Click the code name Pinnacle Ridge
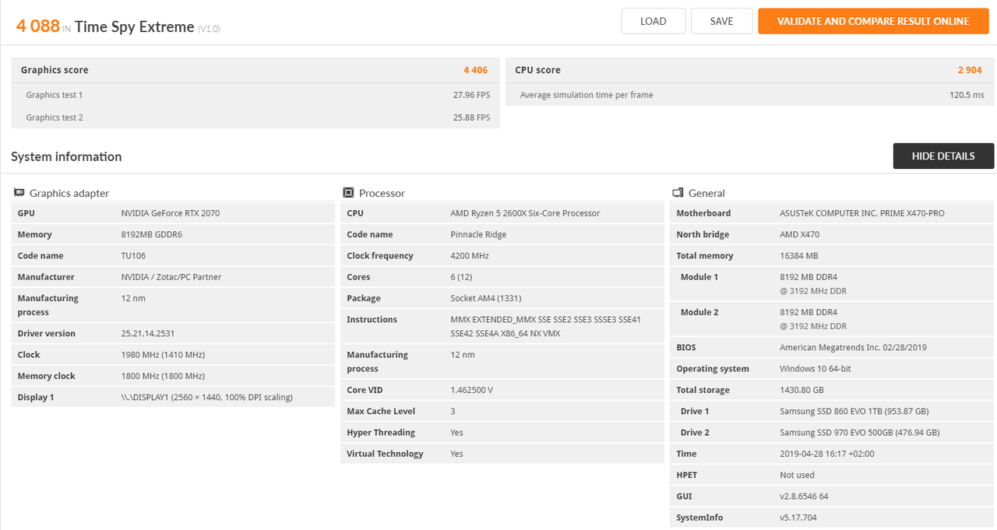 point(478,234)
